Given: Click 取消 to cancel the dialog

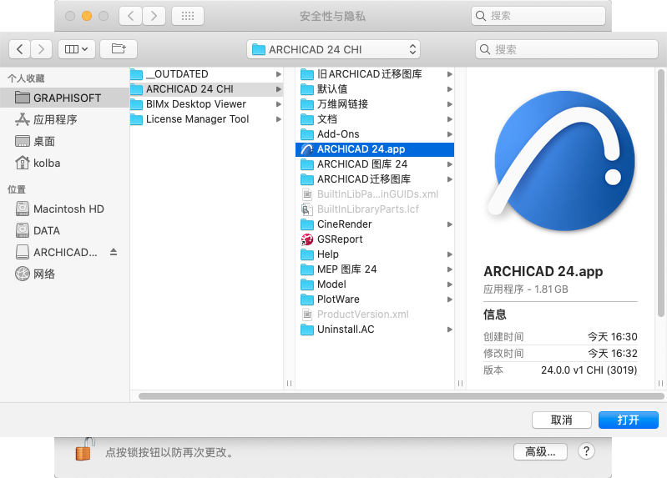Looking at the screenshot, I should 562,420.
